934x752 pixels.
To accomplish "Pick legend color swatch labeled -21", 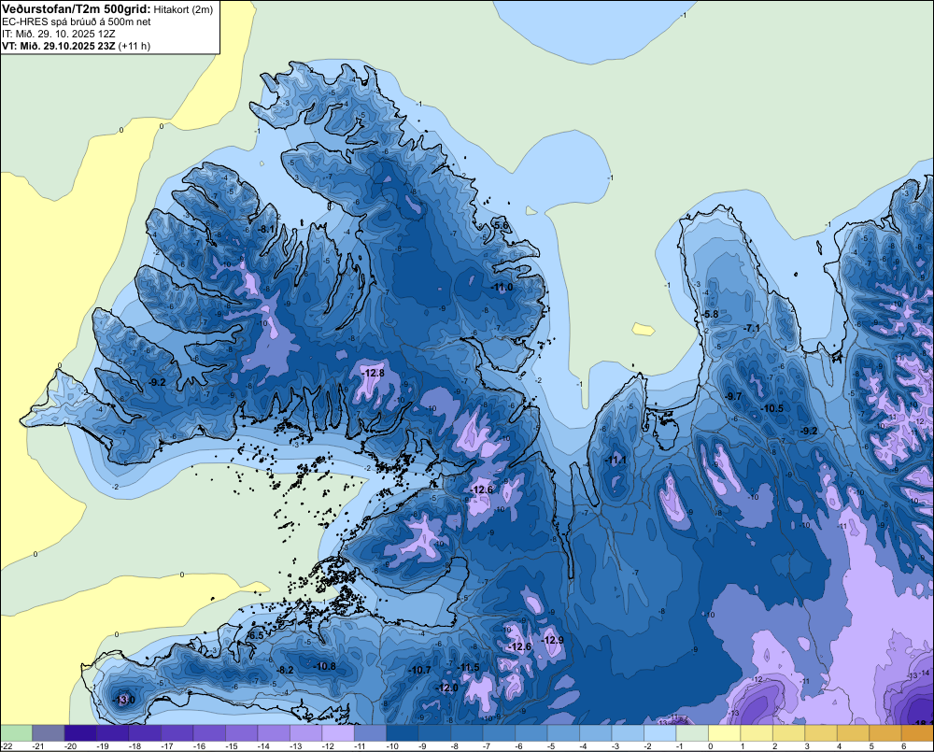I will [x=49, y=732].
